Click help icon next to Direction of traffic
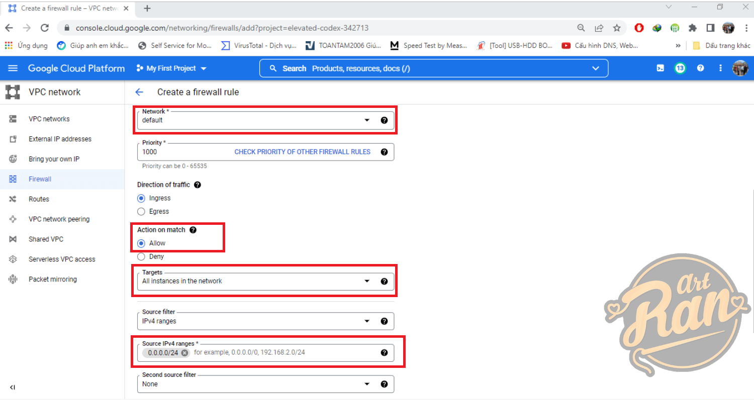Screen dimensions: 754x400 (198, 185)
